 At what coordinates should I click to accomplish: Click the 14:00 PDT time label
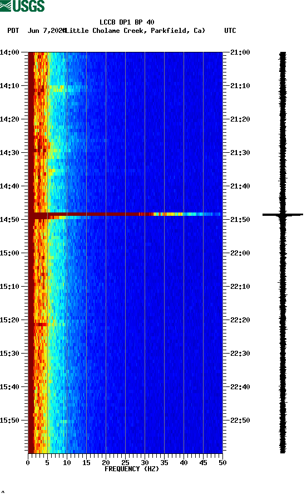[10, 52]
